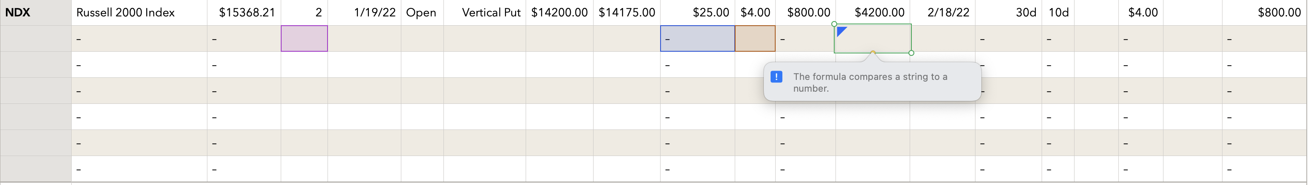Select the $25.00 spread width cell

(x=698, y=13)
